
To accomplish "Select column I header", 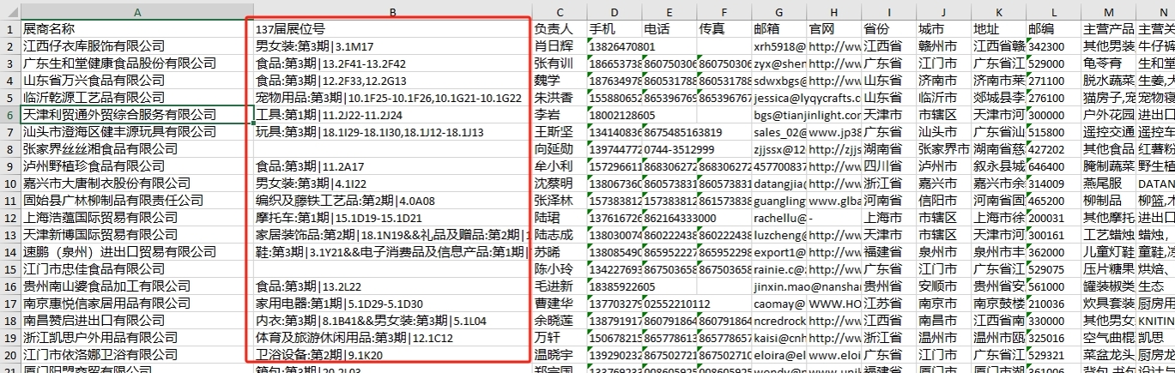I will [888, 12].
